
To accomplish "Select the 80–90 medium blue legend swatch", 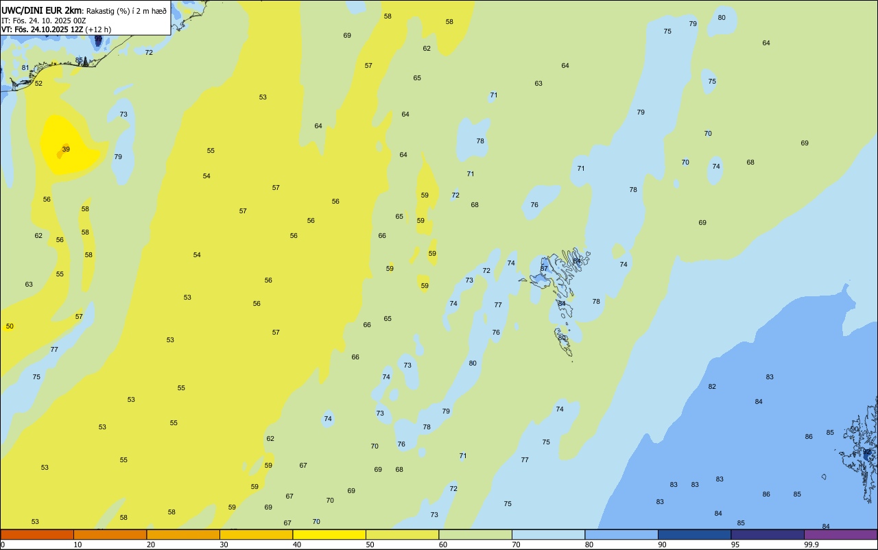I will pyautogui.click(x=621, y=534).
